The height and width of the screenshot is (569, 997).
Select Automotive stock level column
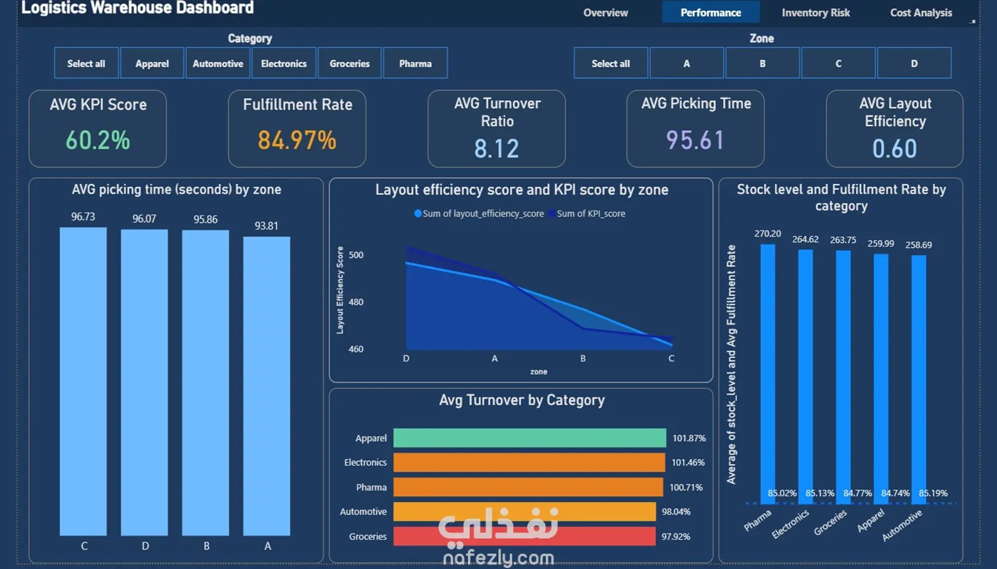point(918,380)
